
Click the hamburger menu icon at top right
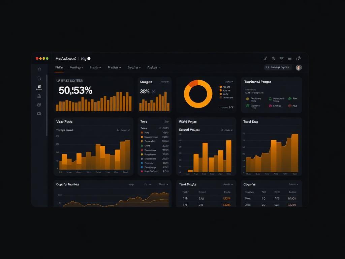tap(289, 58)
